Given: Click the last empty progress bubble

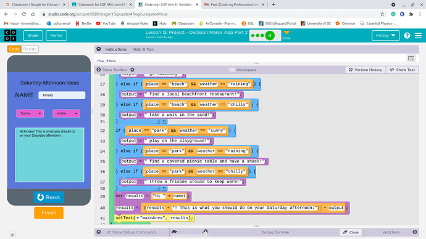Looking at the screenshot, I should click(x=277, y=36).
